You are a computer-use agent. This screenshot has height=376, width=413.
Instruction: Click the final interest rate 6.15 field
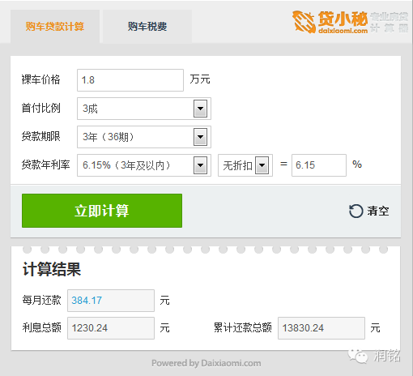[x=319, y=165]
